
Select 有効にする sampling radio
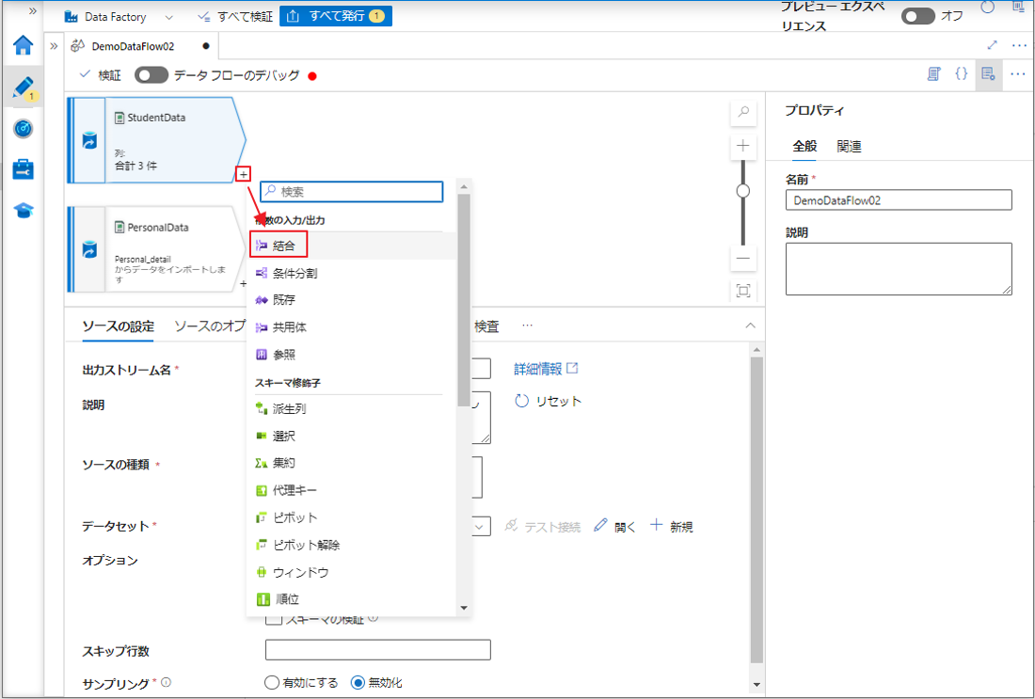[271, 683]
